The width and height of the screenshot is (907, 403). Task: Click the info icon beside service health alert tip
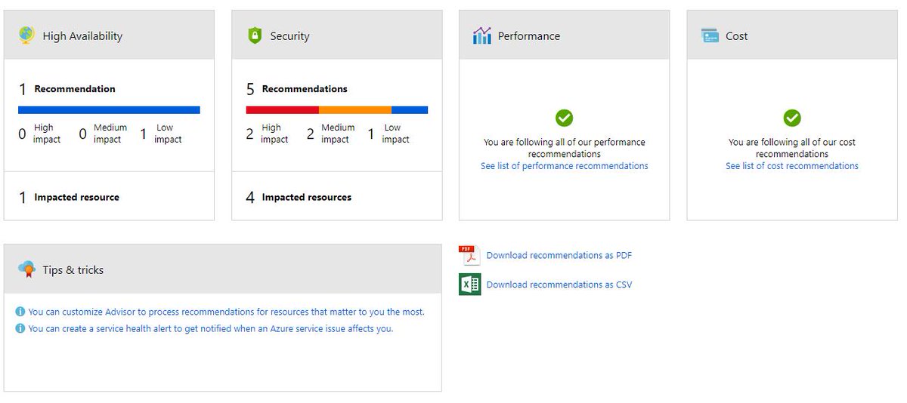tap(20, 329)
